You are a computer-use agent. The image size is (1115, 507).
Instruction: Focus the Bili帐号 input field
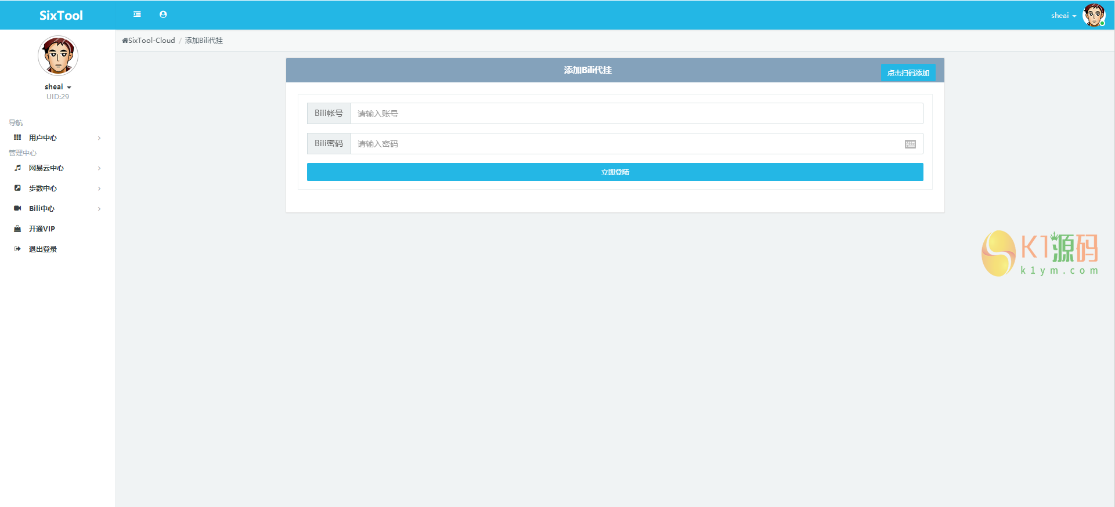(x=636, y=114)
